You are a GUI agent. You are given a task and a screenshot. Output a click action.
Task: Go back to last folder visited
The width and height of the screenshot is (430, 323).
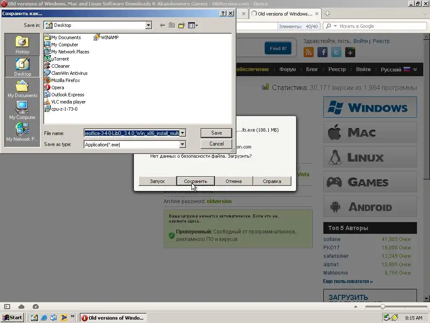(163, 26)
